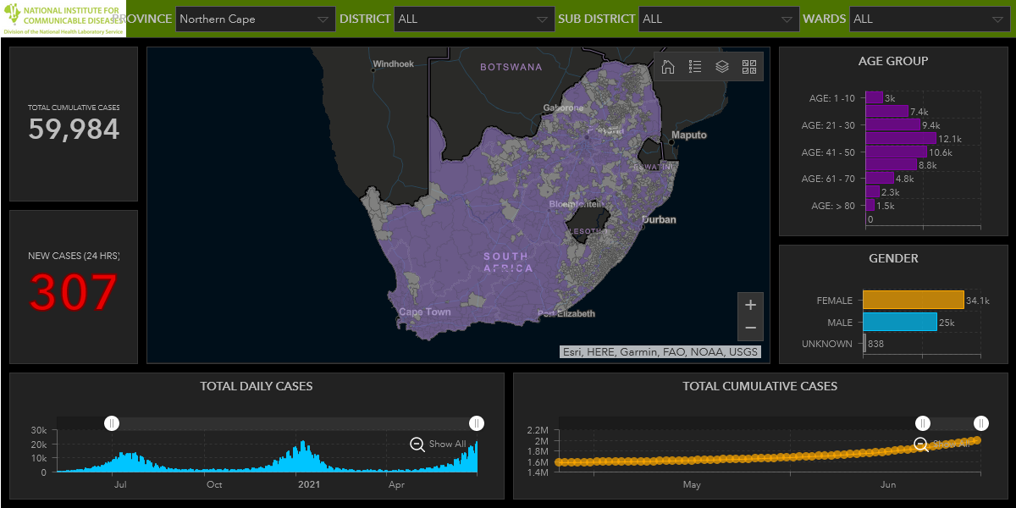Click left handle of cumulative cases range slider
Viewport: 1016px width, 508px height.
(923, 423)
